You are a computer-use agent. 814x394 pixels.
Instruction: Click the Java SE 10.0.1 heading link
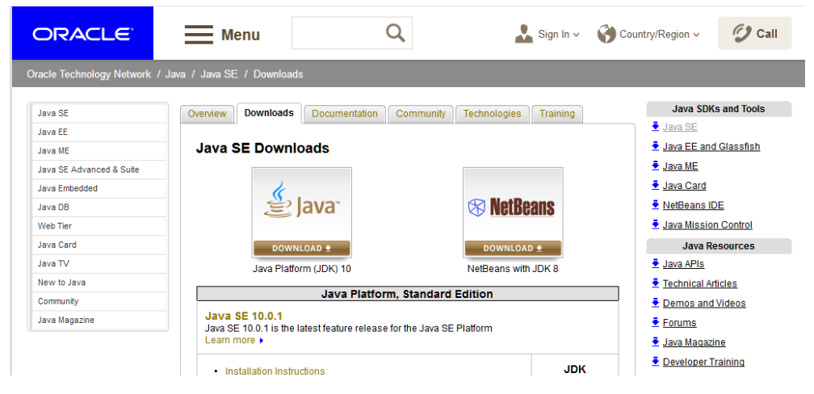coord(244,316)
